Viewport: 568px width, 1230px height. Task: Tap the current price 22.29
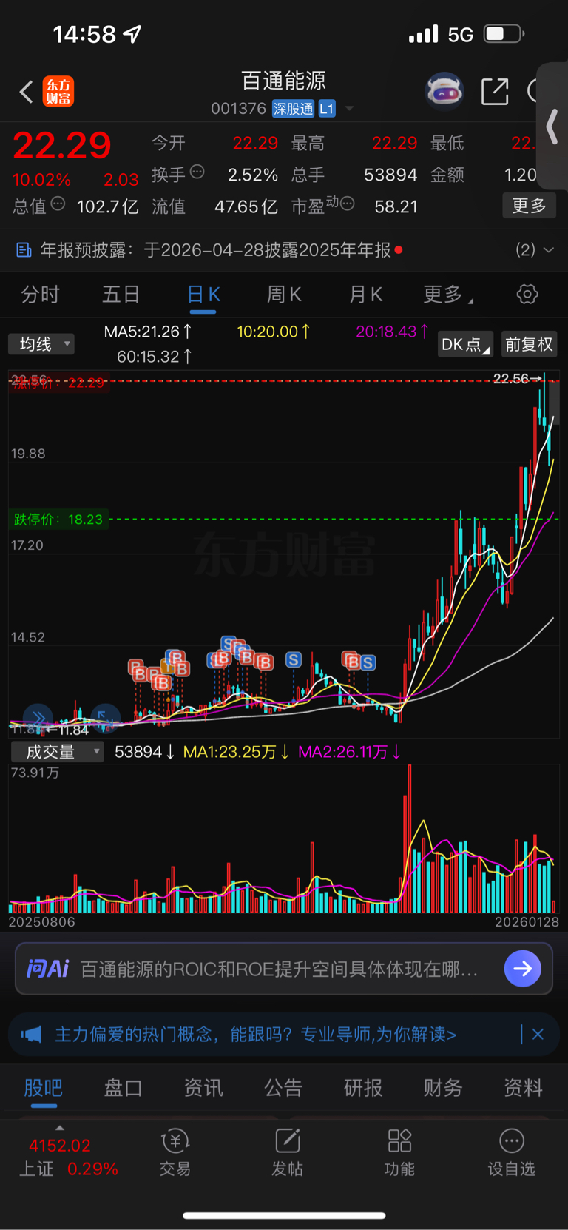click(62, 145)
